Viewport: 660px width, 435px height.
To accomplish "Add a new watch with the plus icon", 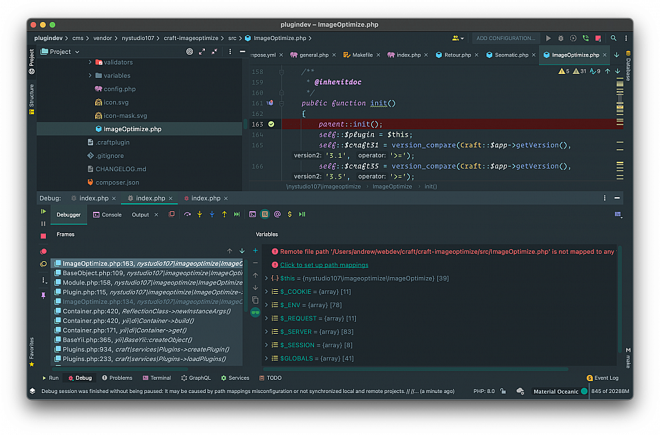I will [x=255, y=250].
